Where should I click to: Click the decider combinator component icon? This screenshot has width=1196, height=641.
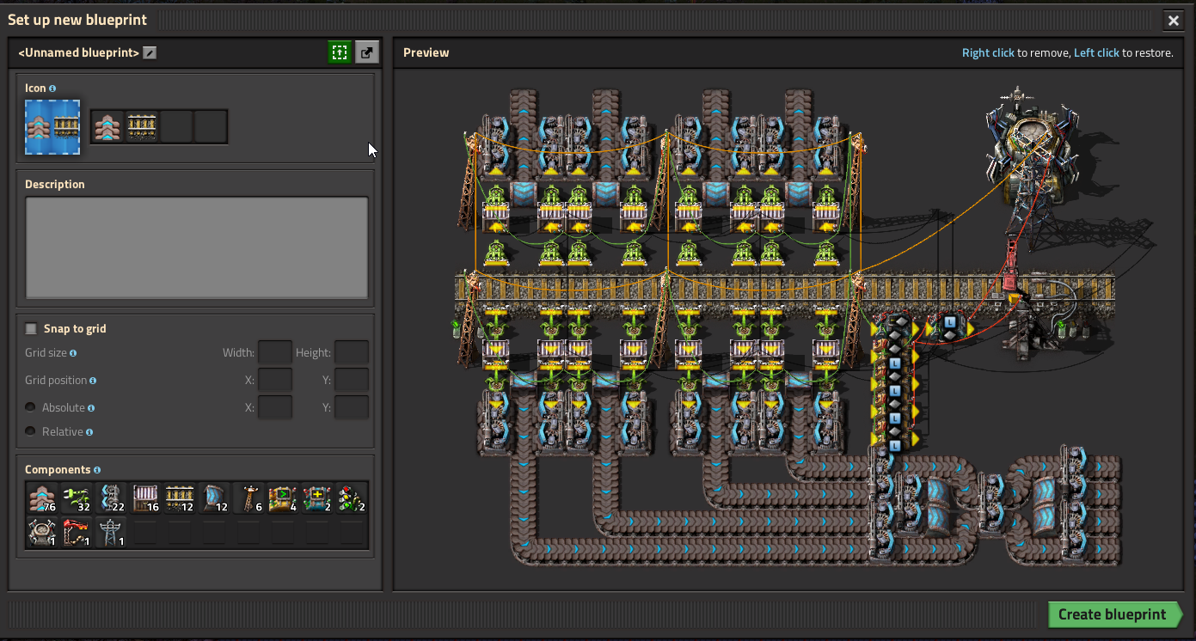click(x=283, y=498)
